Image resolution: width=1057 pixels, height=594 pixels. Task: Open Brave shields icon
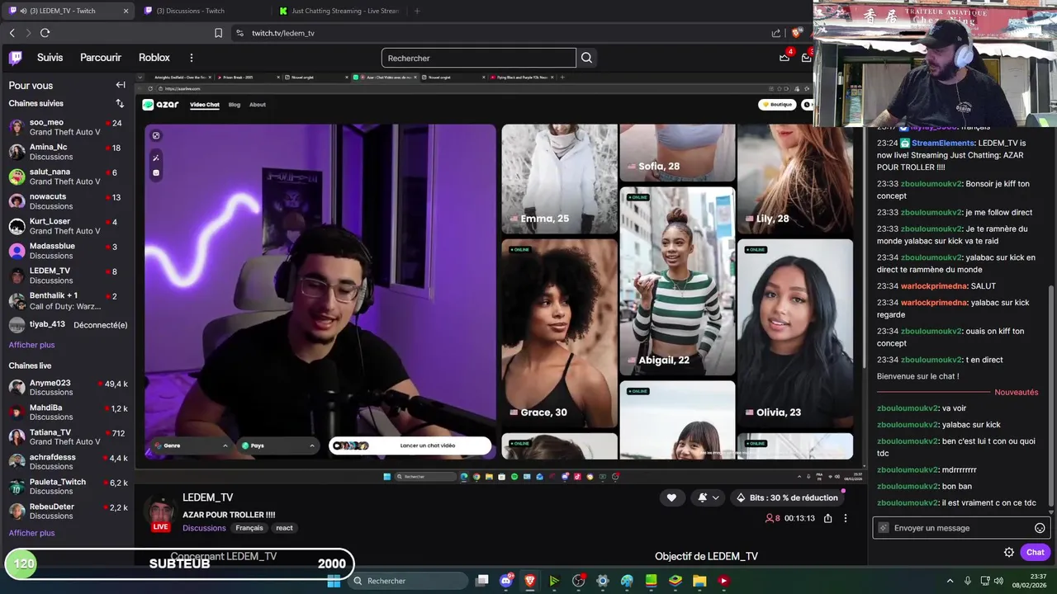(x=796, y=33)
